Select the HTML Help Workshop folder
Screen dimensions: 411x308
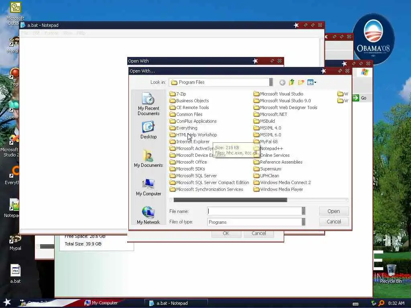pyautogui.click(x=193, y=135)
